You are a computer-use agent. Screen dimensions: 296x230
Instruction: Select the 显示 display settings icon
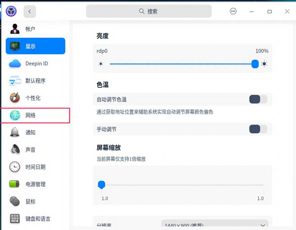pos(14,46)
